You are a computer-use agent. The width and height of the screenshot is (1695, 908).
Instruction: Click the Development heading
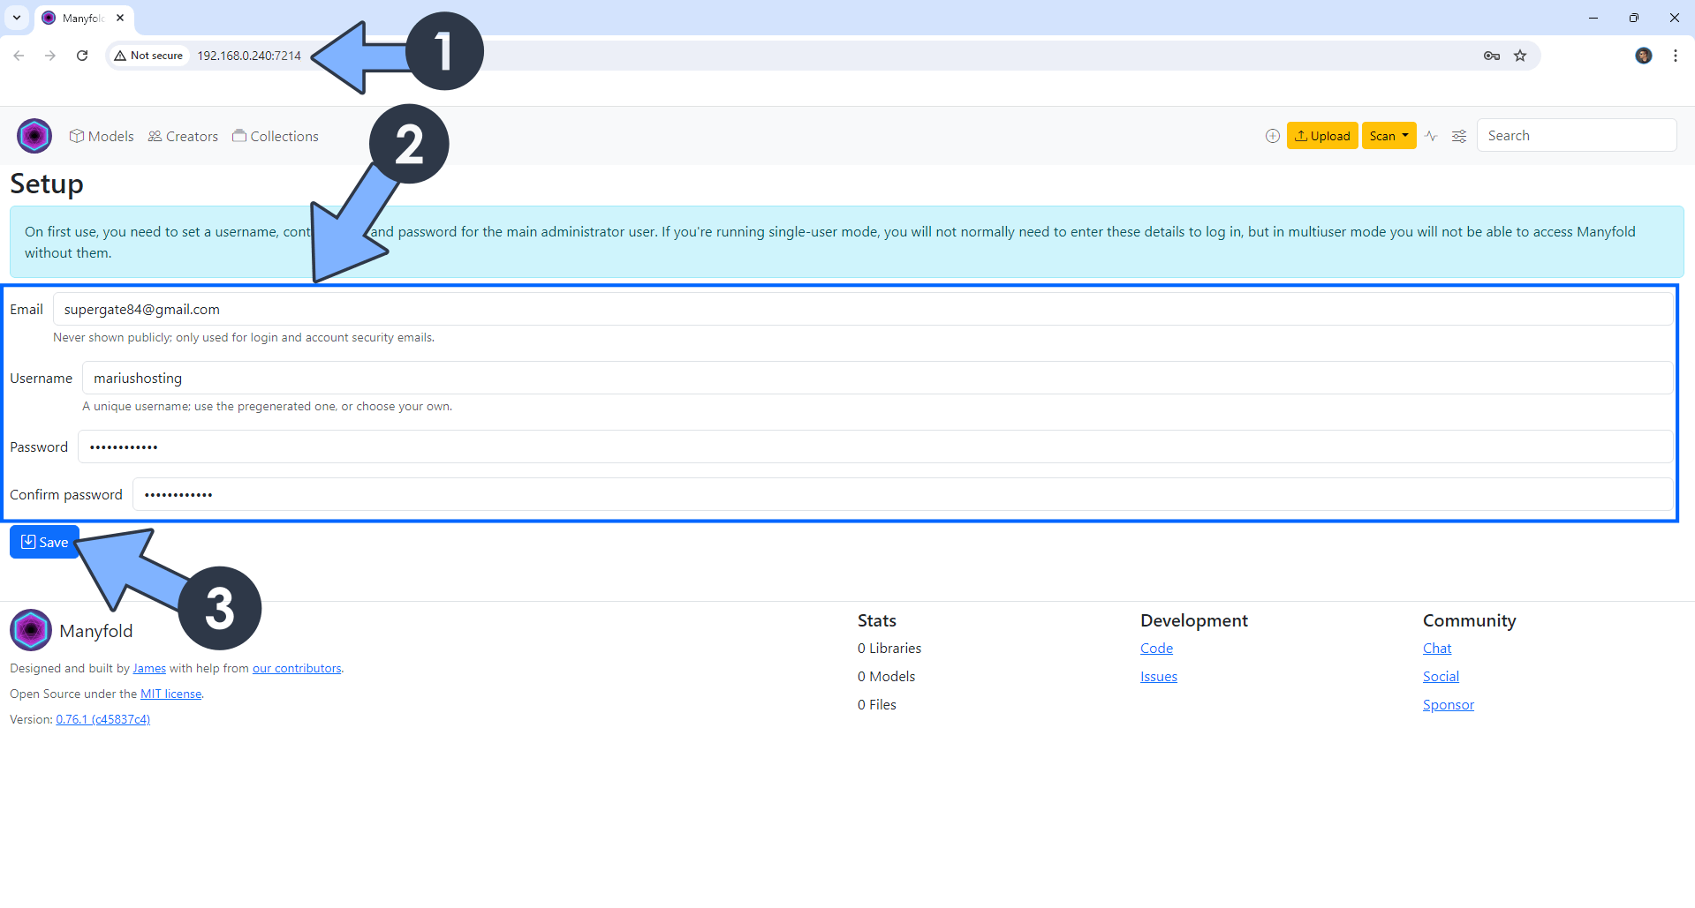tap(1194, 620)
